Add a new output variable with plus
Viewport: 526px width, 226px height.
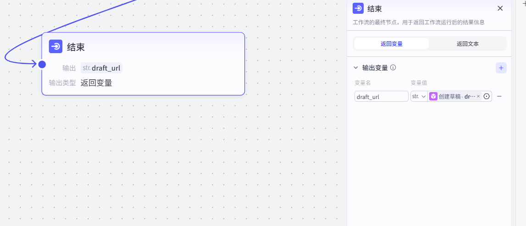pyautogui.click(x=501, y=68)
